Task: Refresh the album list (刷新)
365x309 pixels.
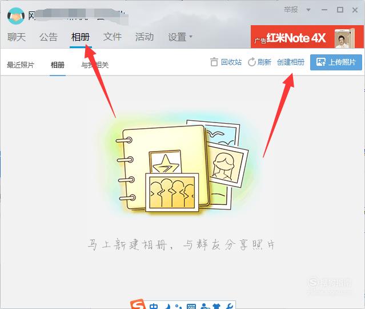Action: pos(259,62)
